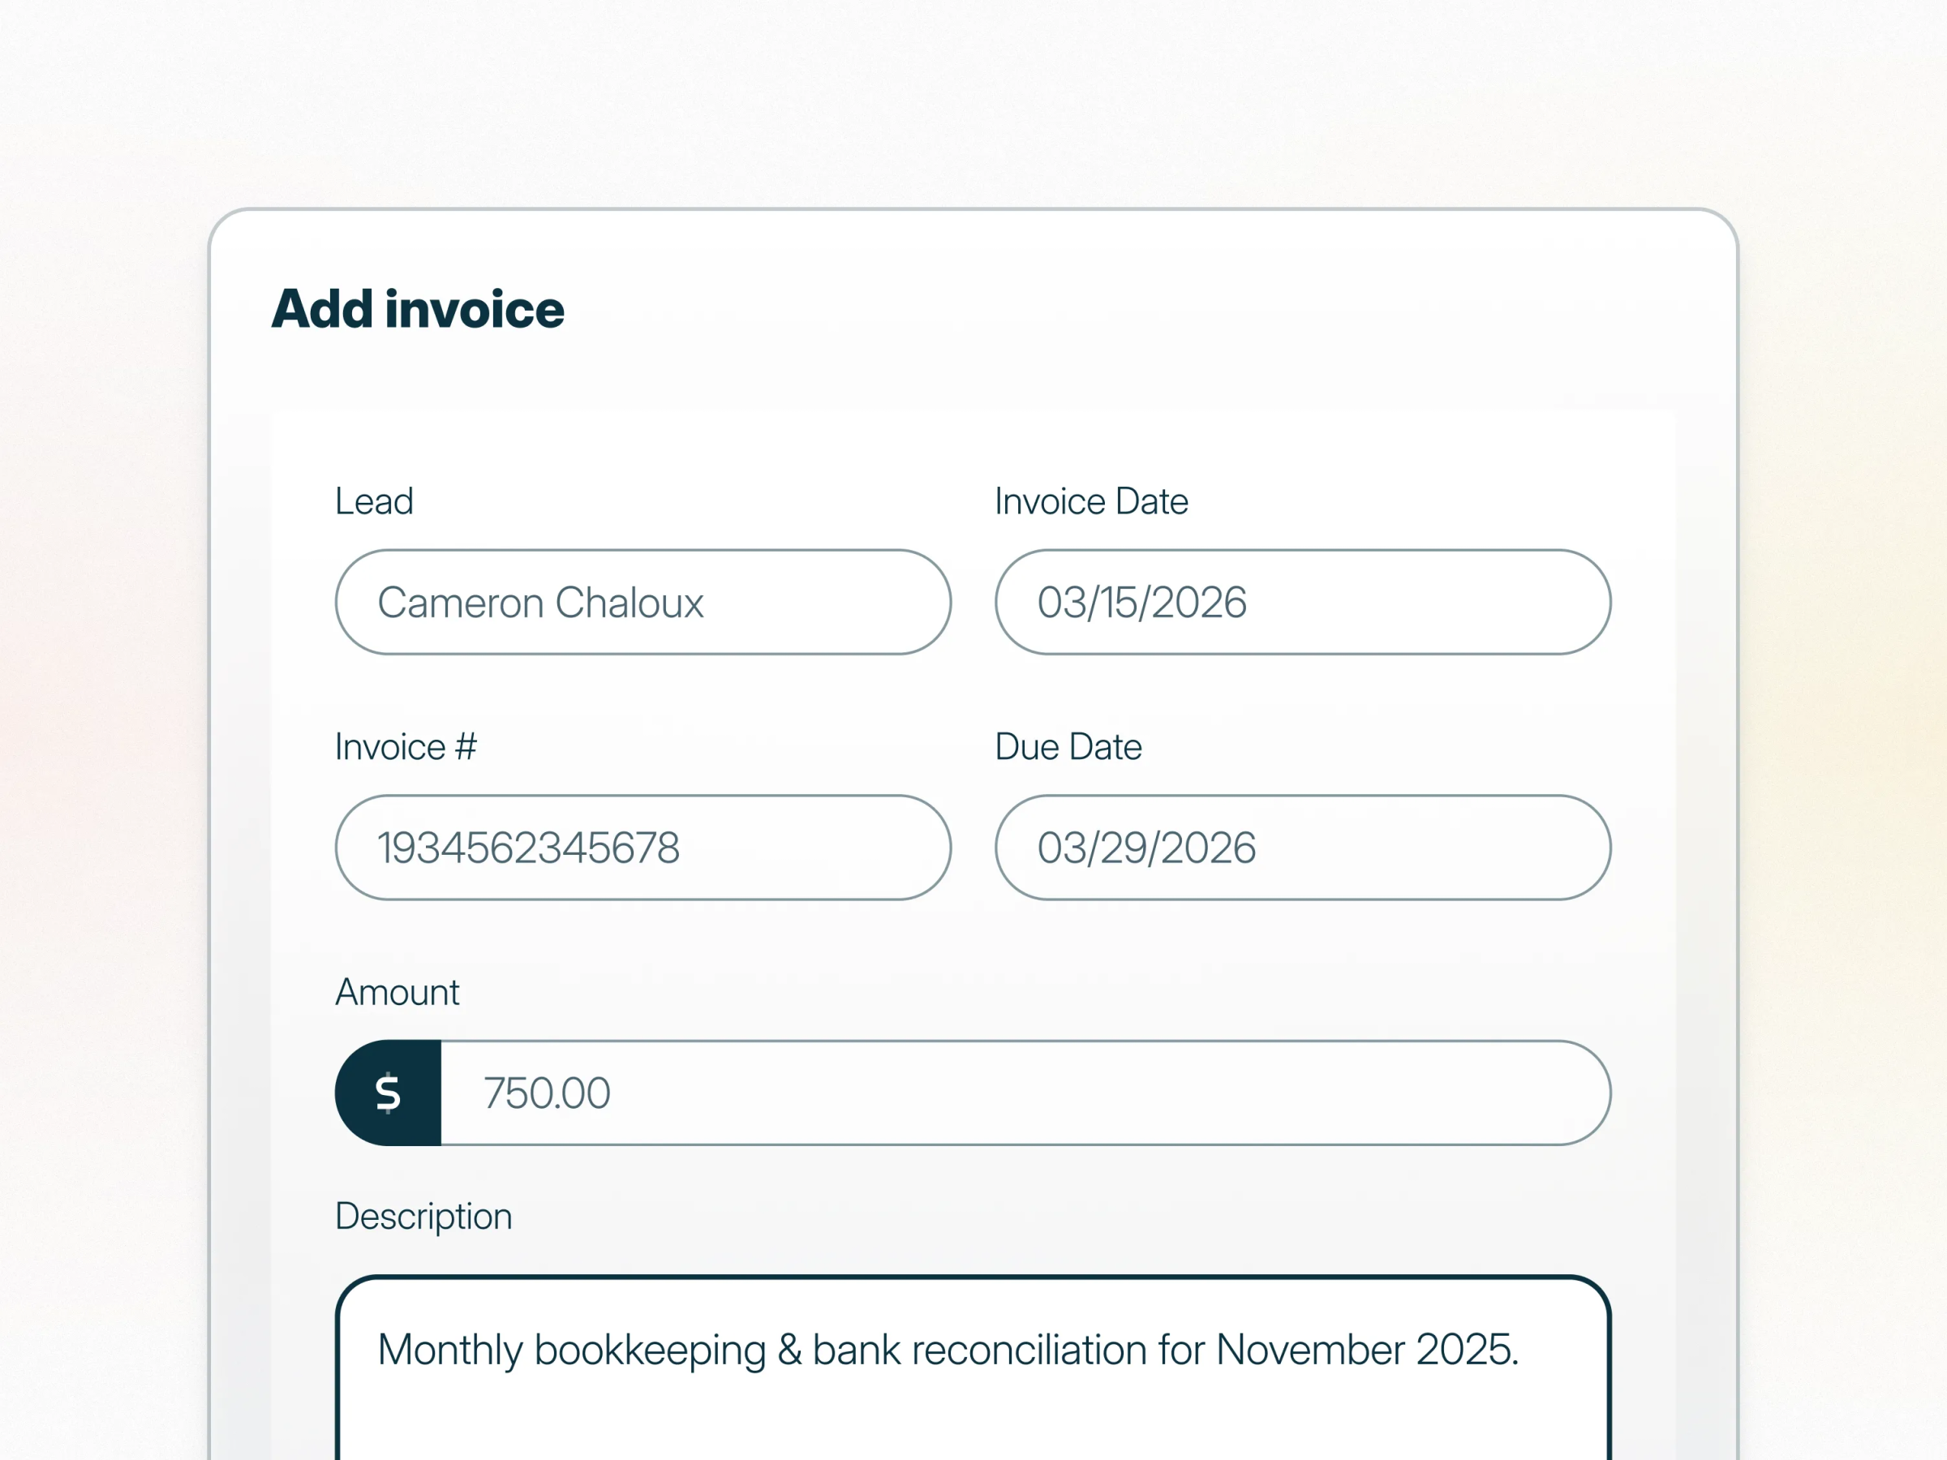Viewport: 1947px width, 1460px height.
Task: Focus the Description text area
Action: 973,1399
